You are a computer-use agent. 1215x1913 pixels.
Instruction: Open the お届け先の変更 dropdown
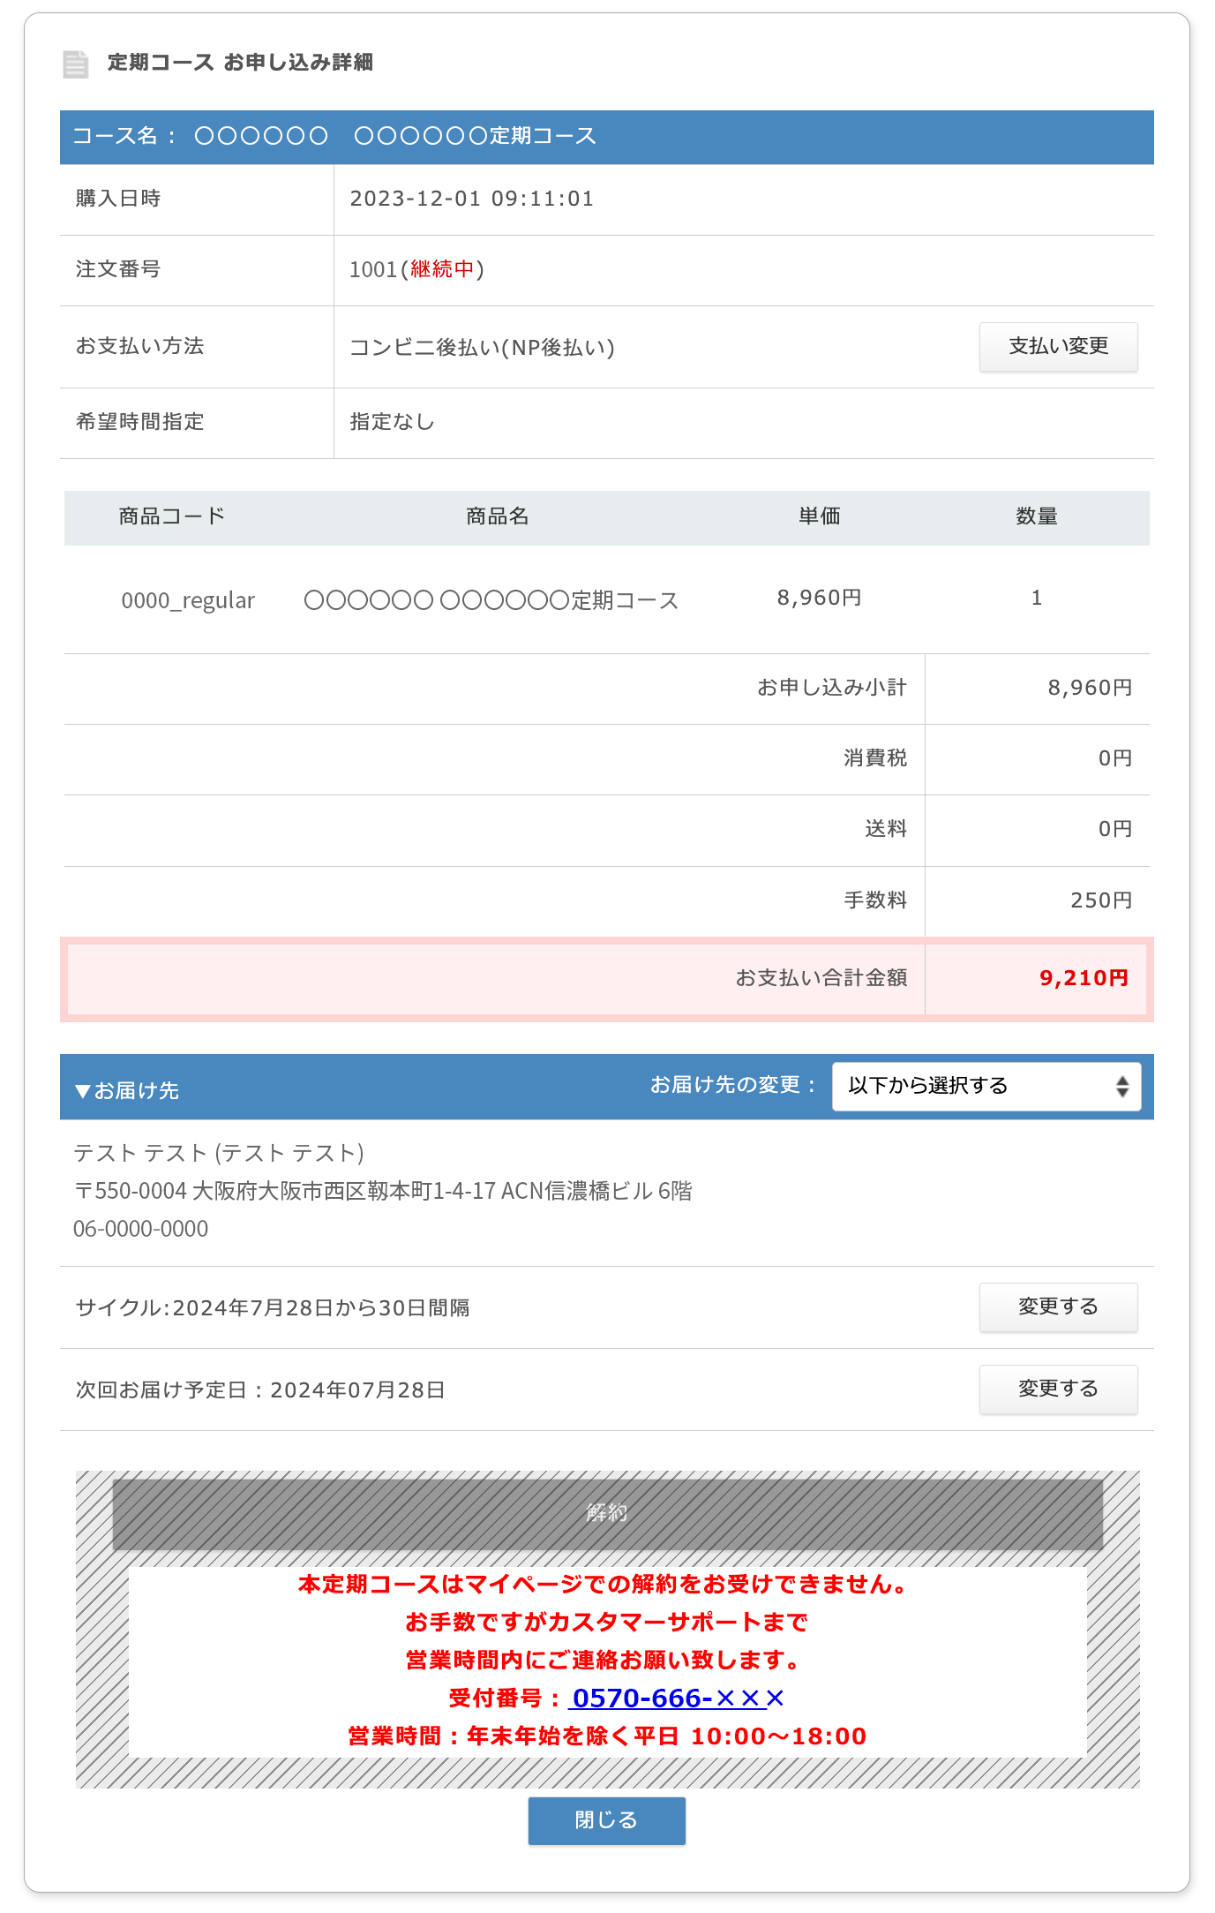coord(986,1086)
